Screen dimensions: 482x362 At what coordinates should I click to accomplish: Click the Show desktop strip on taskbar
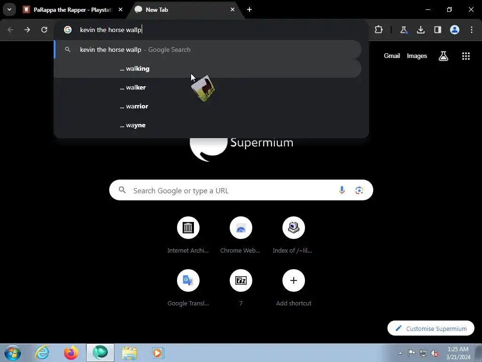(x=479, y=353)
